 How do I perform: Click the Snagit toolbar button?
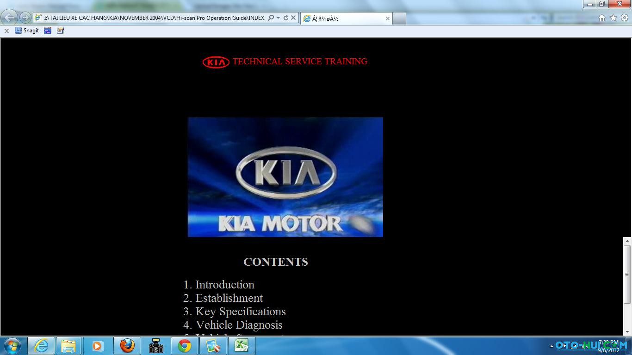pyautogui.click(x=27, y=31)
